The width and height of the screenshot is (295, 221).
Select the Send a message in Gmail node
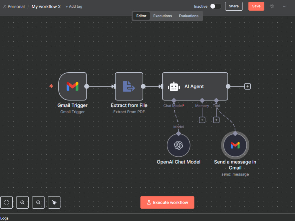coord(235,145)
